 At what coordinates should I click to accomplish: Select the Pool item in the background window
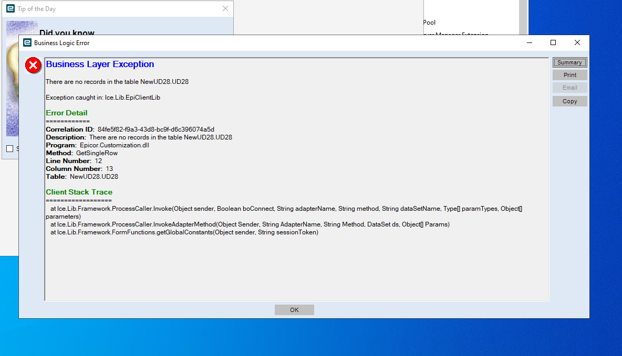[x=429, y=23]
